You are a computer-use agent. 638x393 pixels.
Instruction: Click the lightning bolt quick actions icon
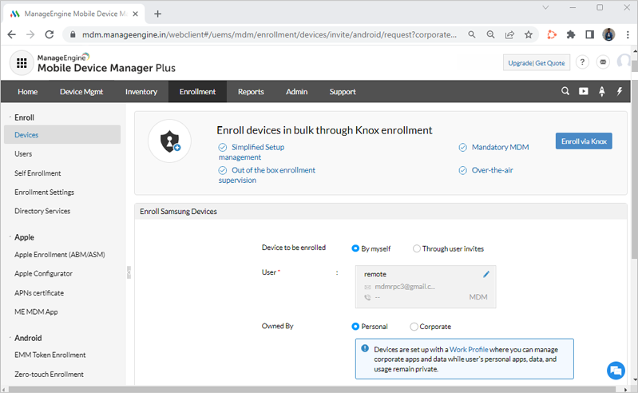[620, 92]
